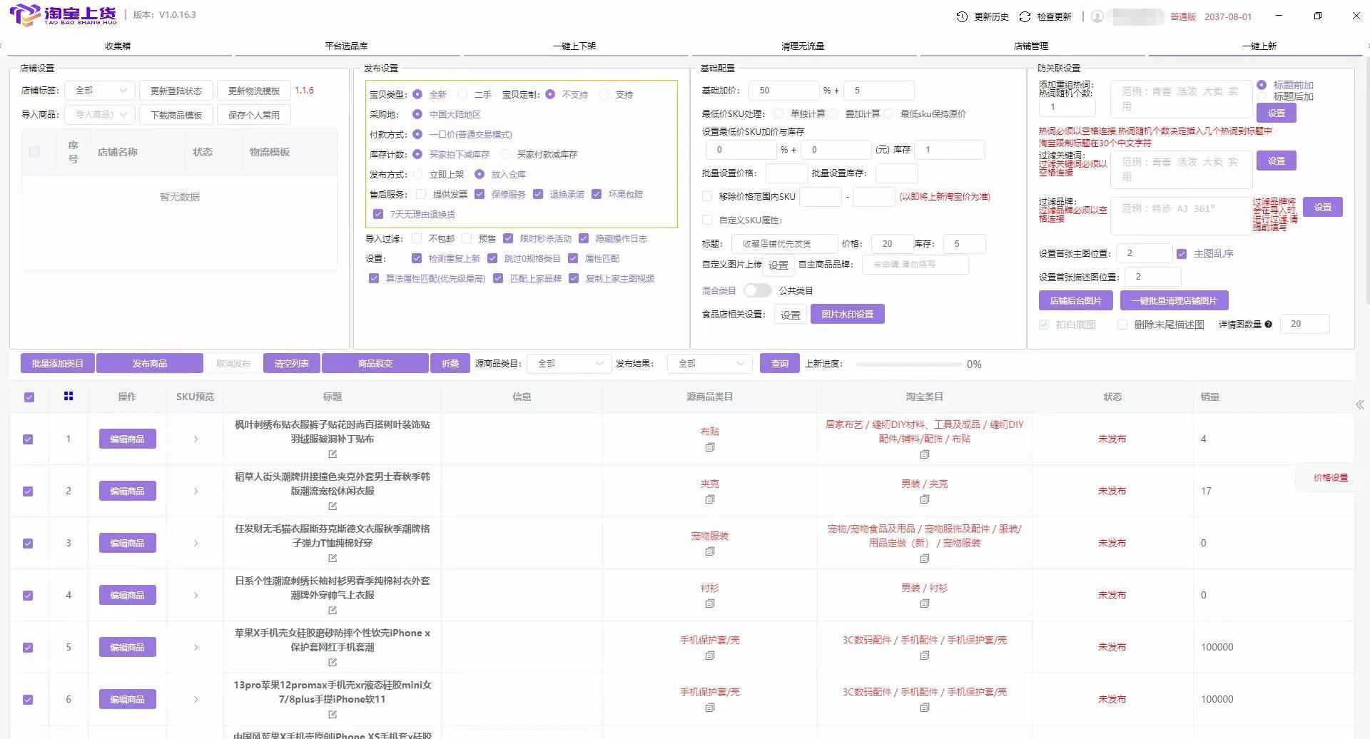This screenshot has height=739, width=1370.
Task: Toggle the 混合类目 switch to 公共类目
Action: [x=758, y=290]
